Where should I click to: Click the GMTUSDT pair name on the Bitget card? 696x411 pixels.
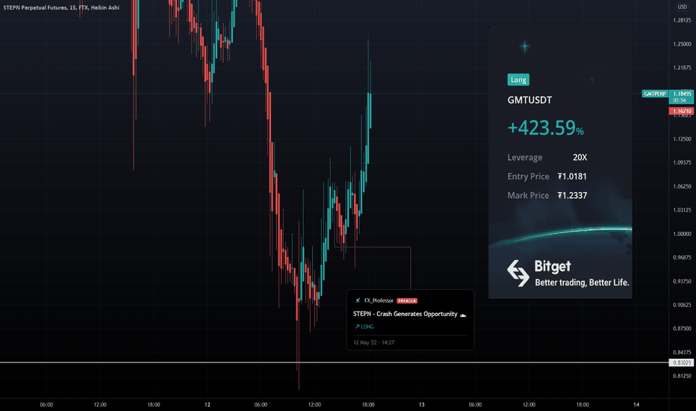[x=529, y=100]
